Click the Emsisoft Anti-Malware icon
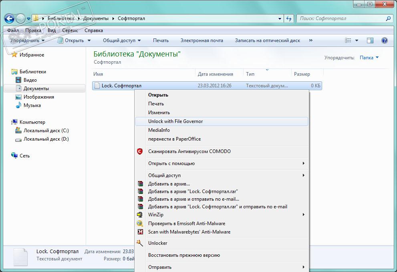Image resolution: width=397 pixels, height=272 pixels. tap(140, 224)
